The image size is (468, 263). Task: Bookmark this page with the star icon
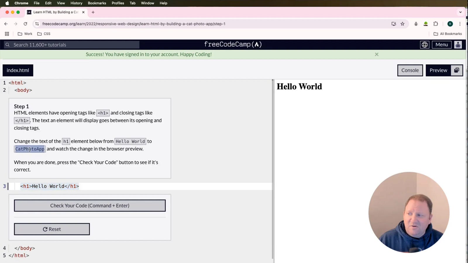(x=402, y=24)
